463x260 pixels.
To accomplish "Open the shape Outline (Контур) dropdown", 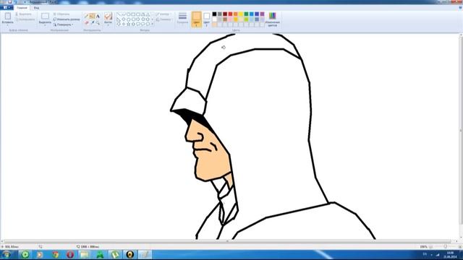I will 163,14.
